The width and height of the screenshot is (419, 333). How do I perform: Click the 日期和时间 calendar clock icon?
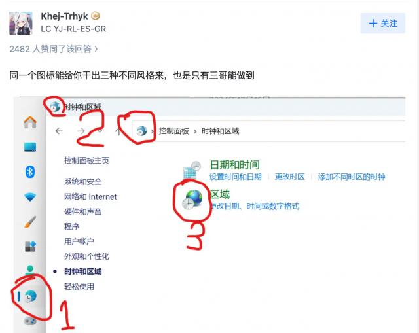click(x=192, y=169)
